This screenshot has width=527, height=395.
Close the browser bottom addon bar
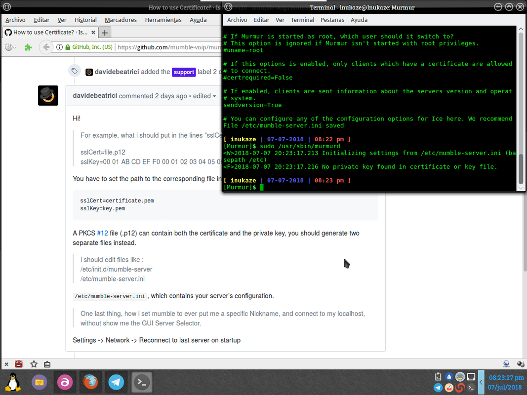point(6,364)
